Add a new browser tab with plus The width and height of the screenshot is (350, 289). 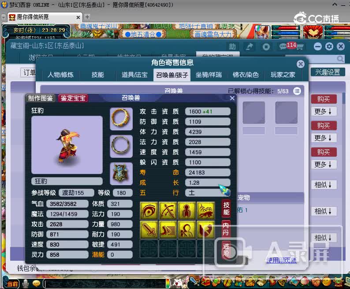click(x=87, y=17)
